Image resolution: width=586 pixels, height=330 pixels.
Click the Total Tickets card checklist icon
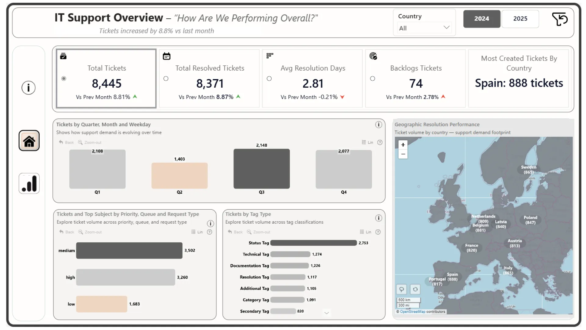pyautogui.click(x=63, y=56)
